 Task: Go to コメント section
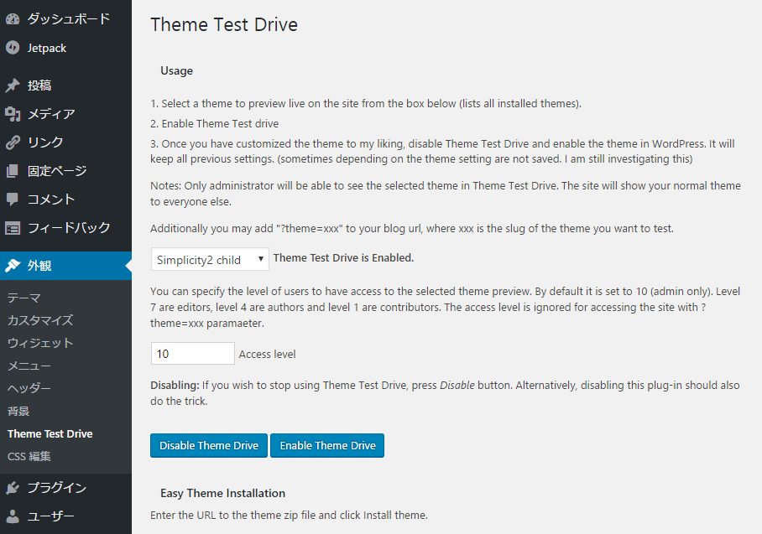coord(65,199)
